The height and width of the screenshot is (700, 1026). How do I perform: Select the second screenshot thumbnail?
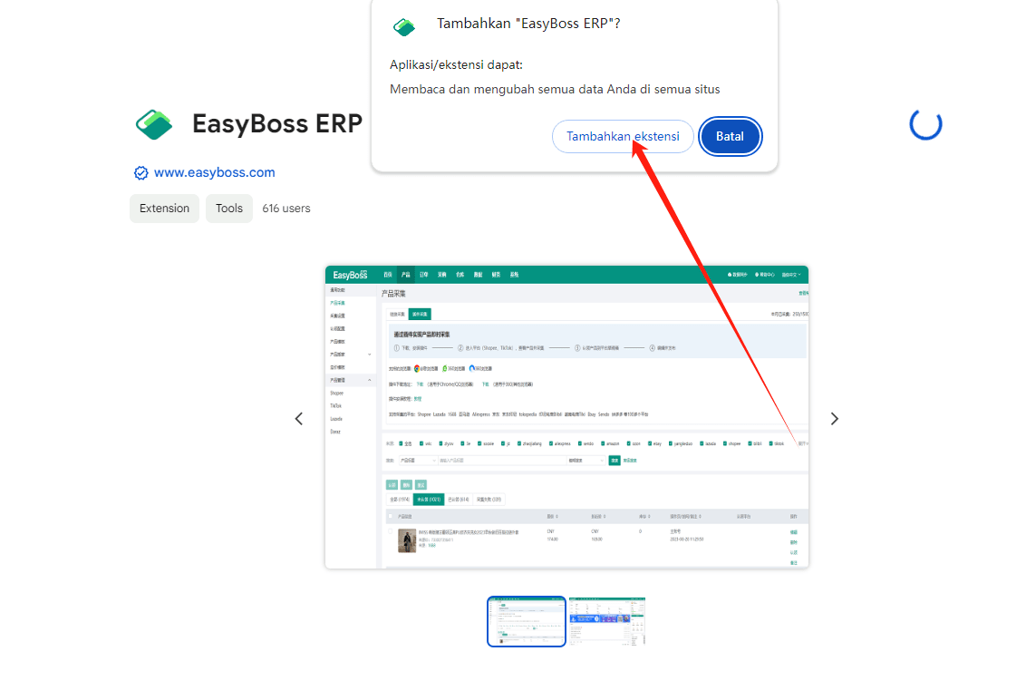[607, 621]
